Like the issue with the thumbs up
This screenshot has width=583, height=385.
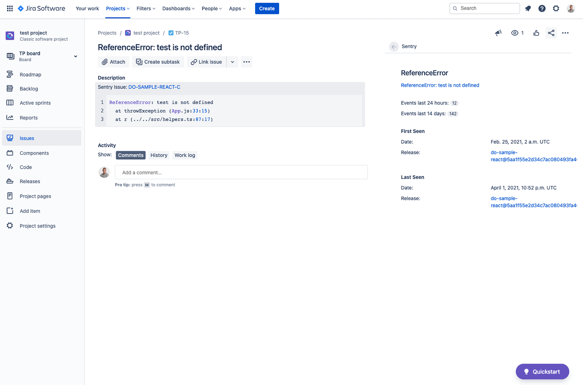pyautogui.click(x=536, y=33)
